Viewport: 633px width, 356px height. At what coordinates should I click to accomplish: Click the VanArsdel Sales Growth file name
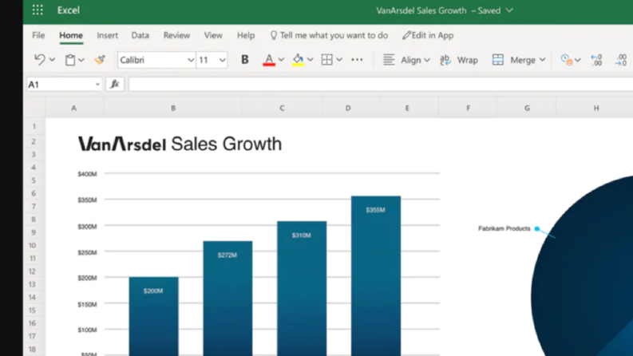pyautogui.click(x=421, y=10)
